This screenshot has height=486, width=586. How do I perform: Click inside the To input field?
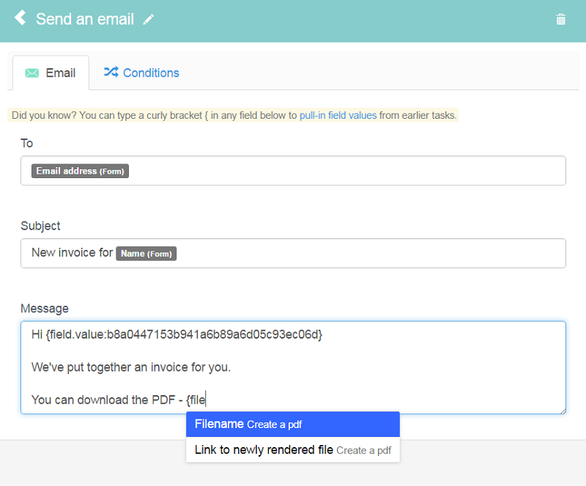(x=294, y=171)
